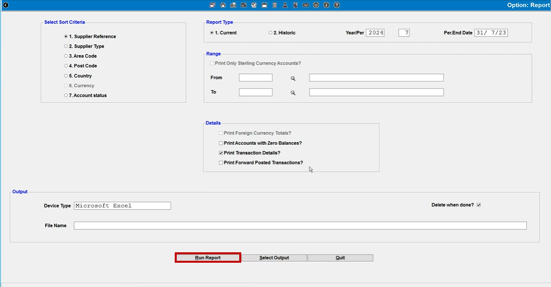551x287 pixels.
Task: Toggle Delete when done checkbox
Action: (x=479, y=205)
